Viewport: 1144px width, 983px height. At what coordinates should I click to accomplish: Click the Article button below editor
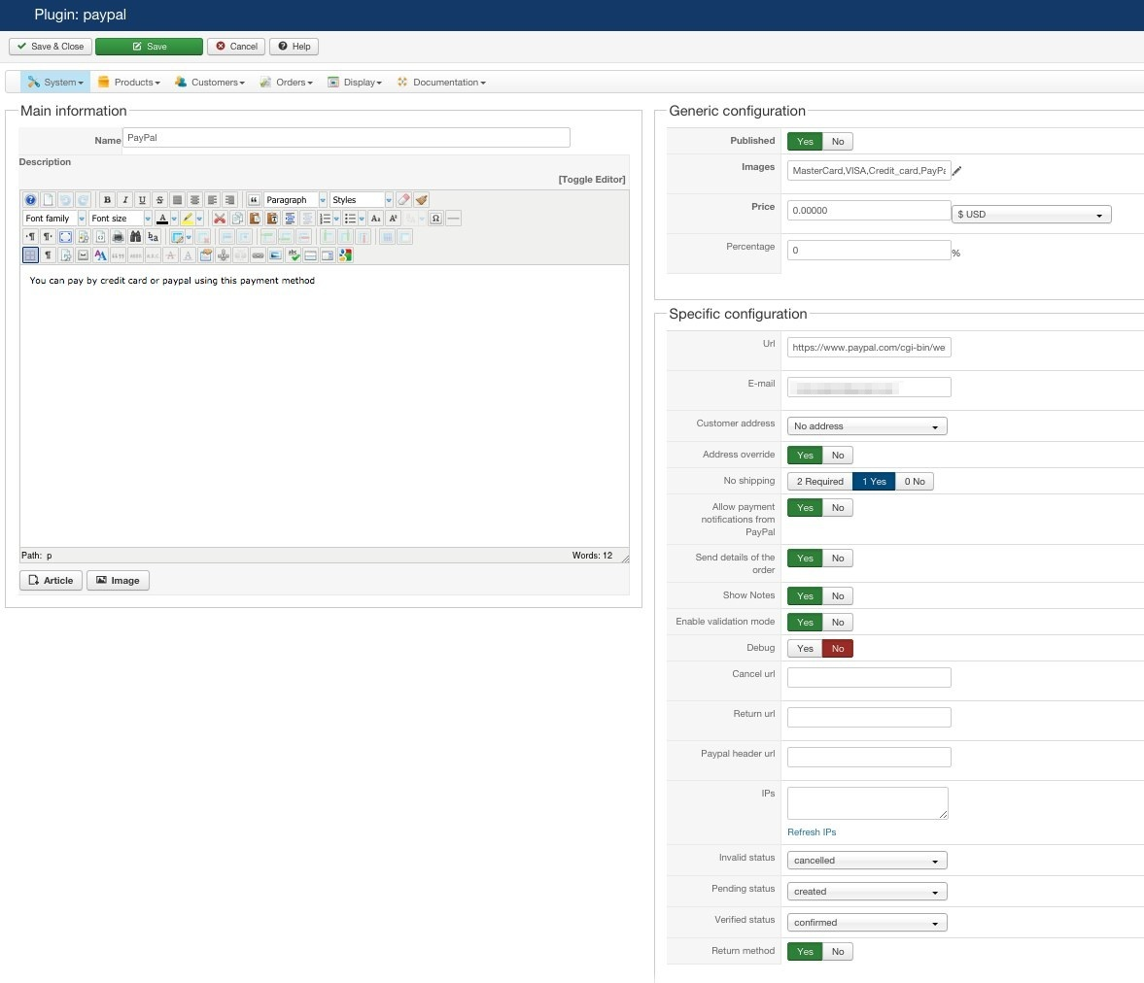(x=52, y=581)
